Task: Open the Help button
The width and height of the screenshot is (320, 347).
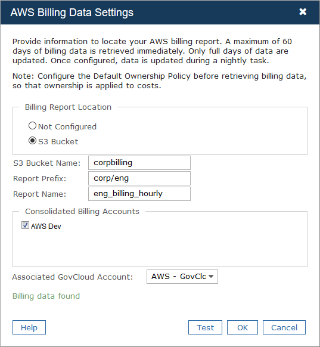Action: coord(29,327)
